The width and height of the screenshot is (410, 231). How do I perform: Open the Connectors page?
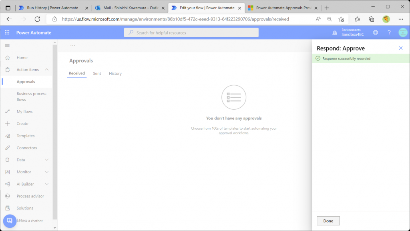click(x=27, y=148)
